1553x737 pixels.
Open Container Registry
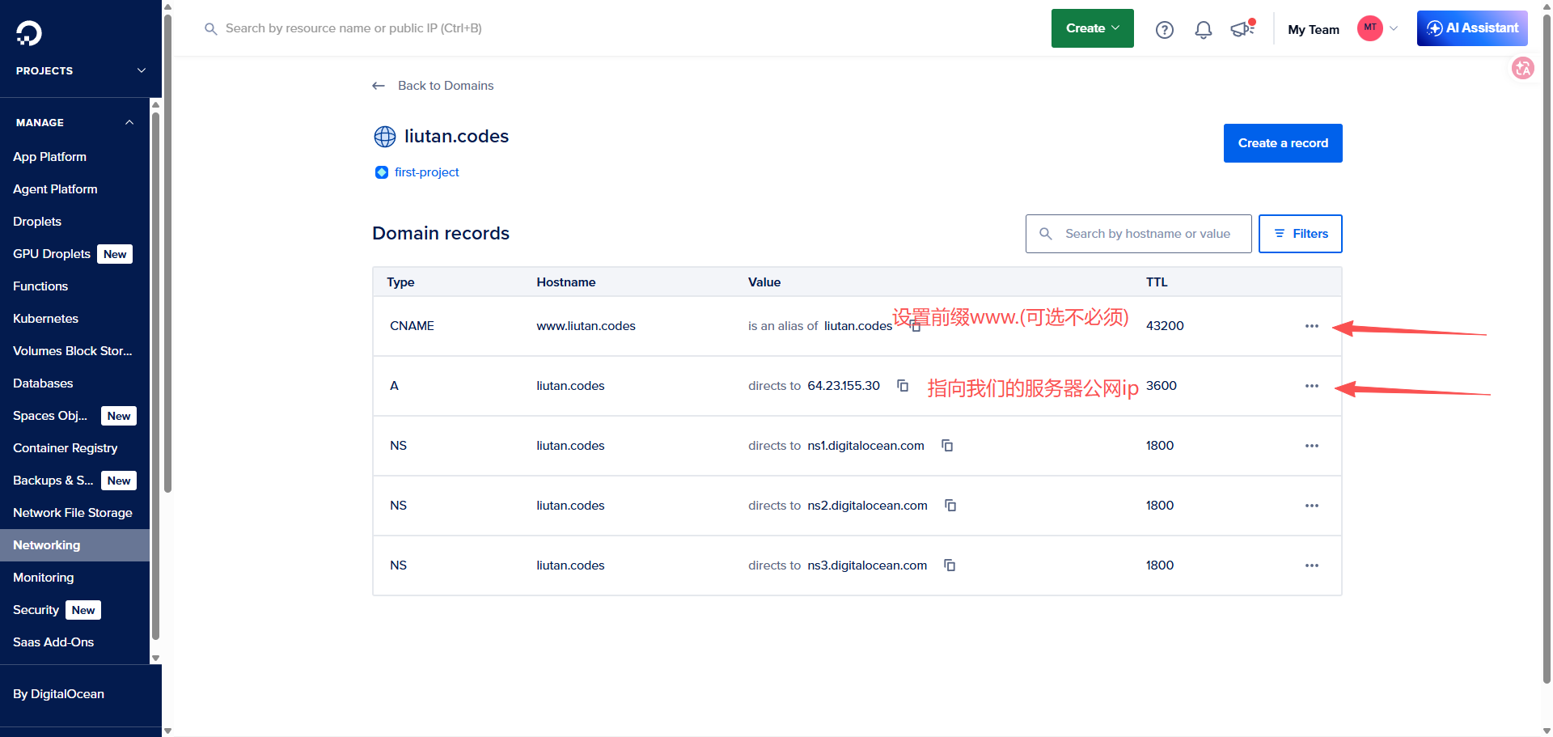(66, 448)
